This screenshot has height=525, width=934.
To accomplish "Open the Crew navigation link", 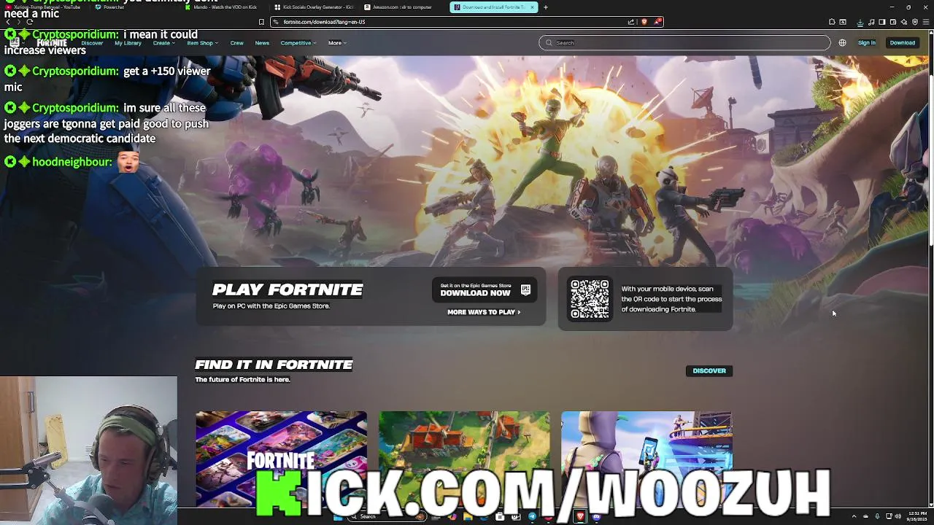I will coord(236,43).
